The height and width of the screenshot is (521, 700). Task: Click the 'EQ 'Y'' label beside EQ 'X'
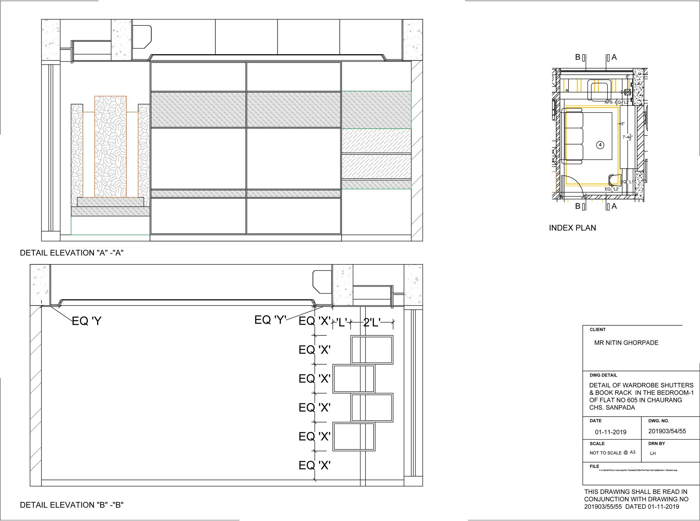click(x=270, y=320)
